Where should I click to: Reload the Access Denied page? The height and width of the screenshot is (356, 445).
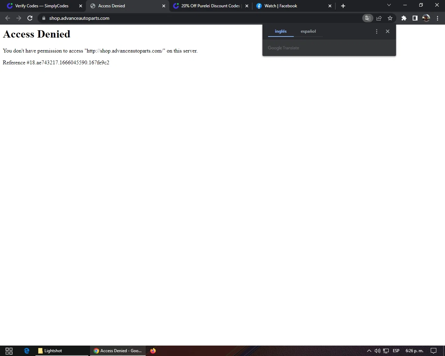click(x=30, y=18)
